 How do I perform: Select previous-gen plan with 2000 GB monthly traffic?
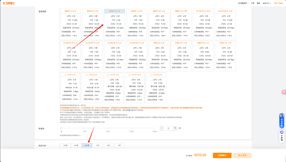156,88
